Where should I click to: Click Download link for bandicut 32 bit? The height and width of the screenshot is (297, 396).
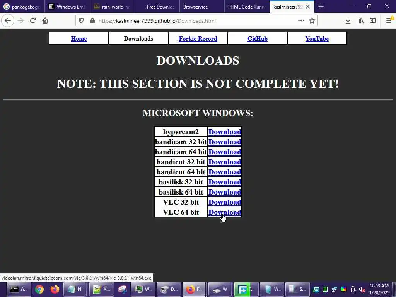click(x=225, y=162)
